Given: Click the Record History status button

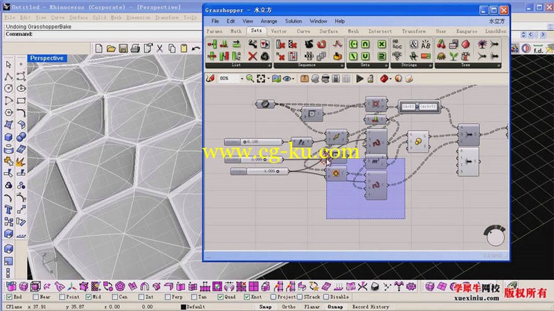Looking at the screenshot, I should (x=370, y=307).
